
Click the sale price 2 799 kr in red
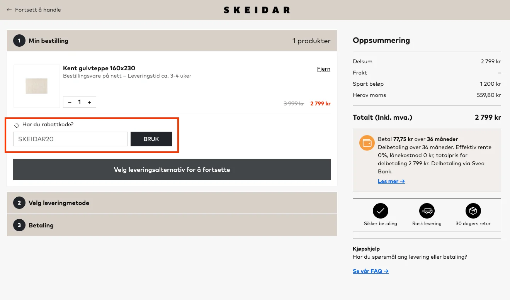[320, 103]
